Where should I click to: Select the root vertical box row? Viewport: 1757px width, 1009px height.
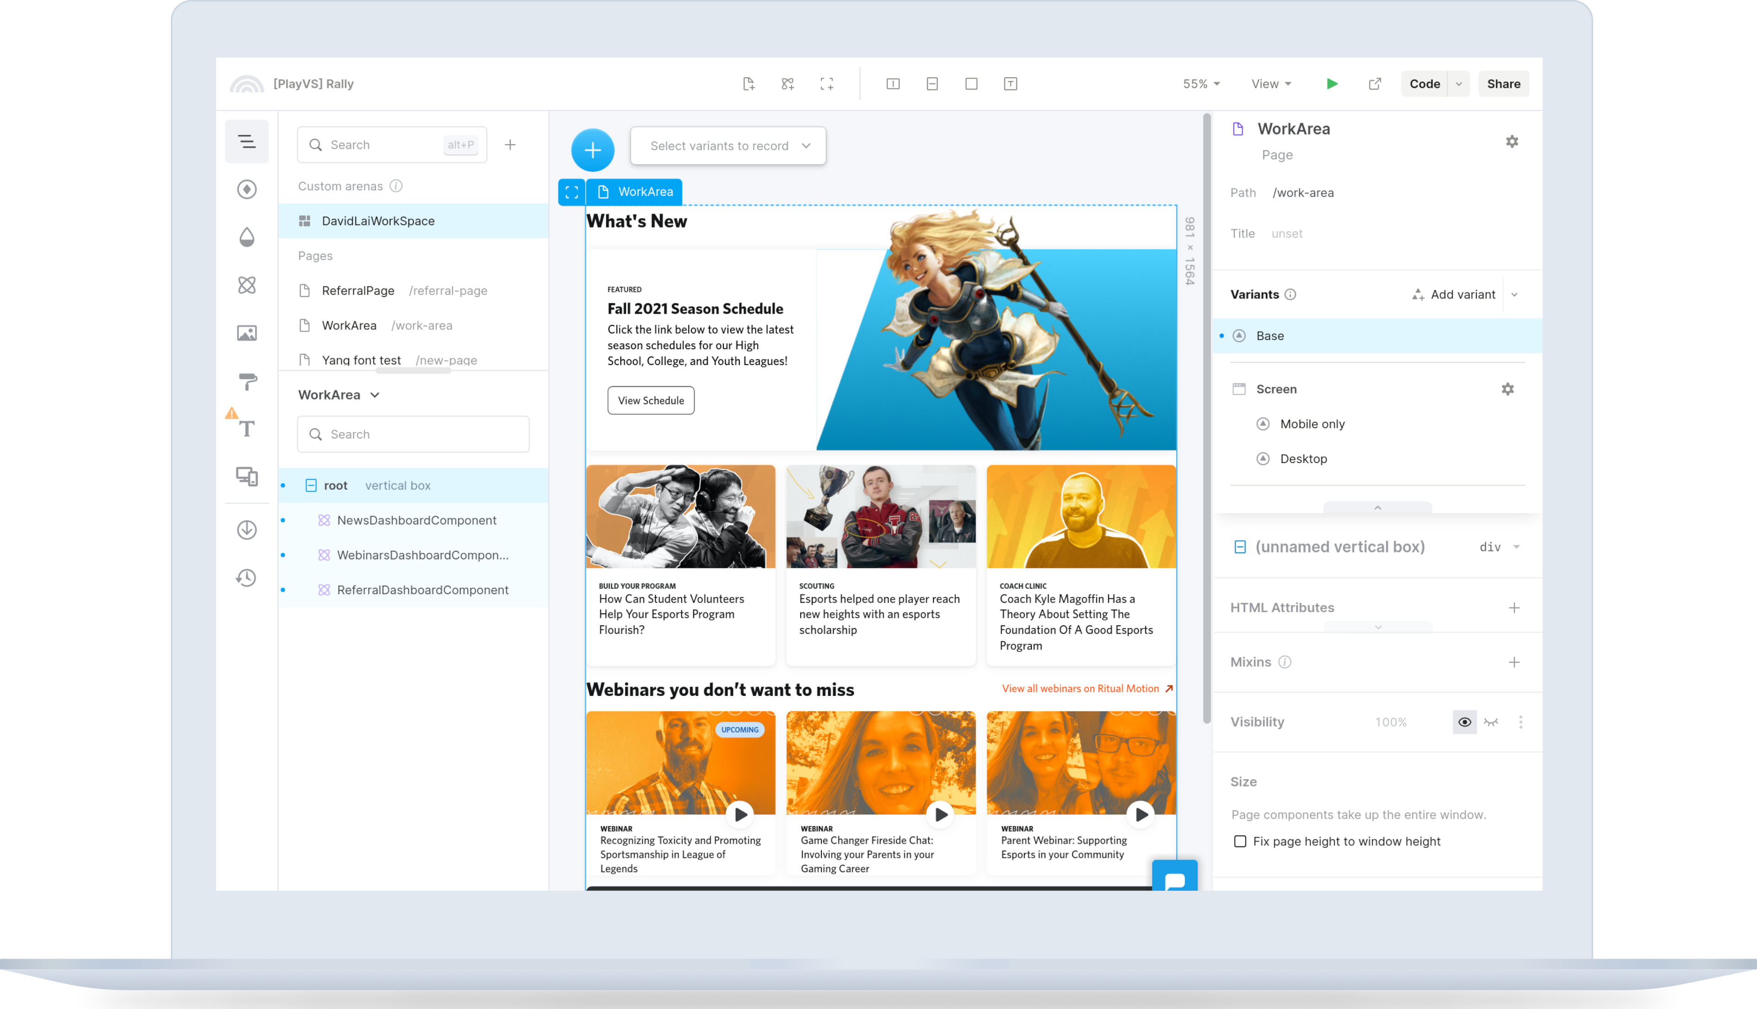pos(414,485)
